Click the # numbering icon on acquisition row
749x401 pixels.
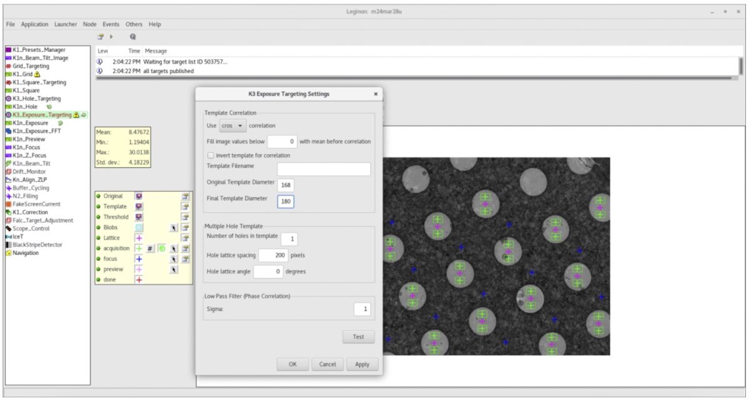point(150,249)
